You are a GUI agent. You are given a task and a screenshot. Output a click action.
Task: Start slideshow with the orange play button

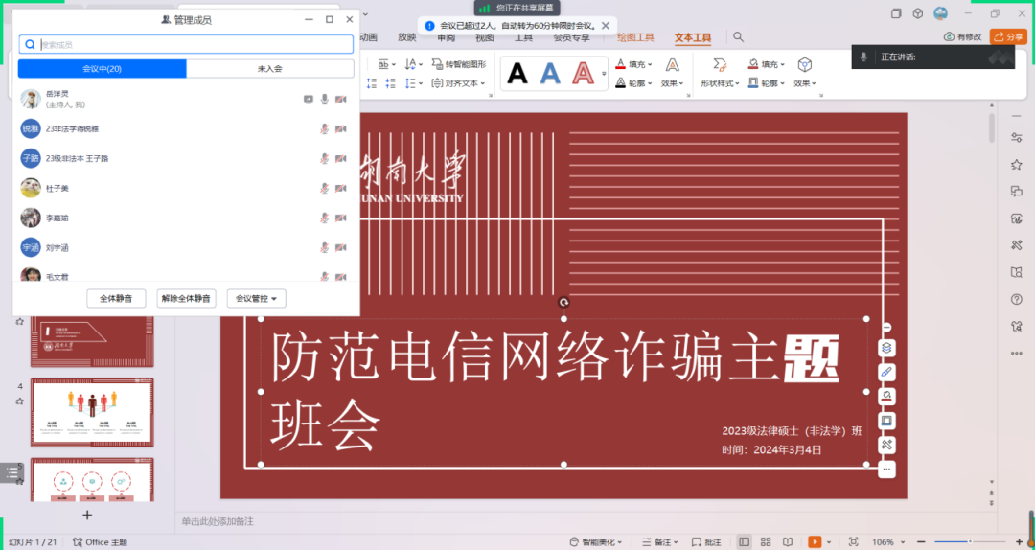pos(815,541)
